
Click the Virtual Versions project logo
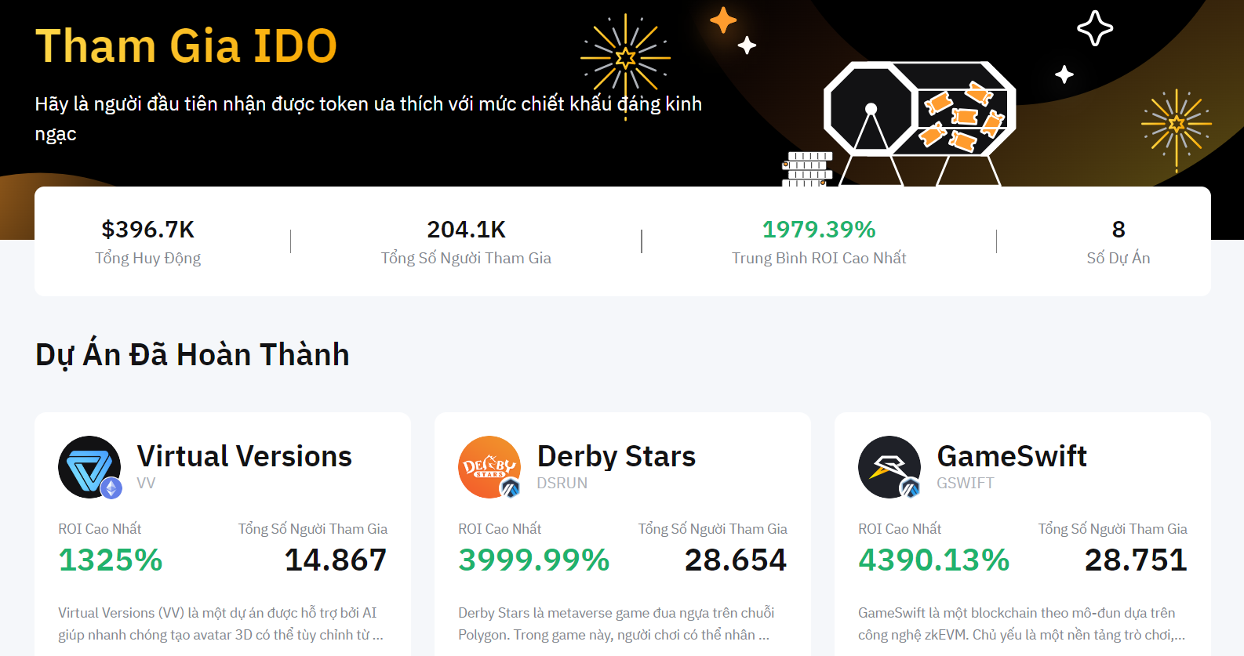coord(89,466)
